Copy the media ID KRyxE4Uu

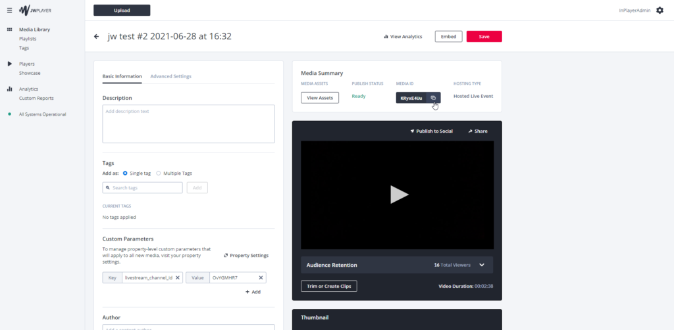pyautogui.click(x=433, y=98)
